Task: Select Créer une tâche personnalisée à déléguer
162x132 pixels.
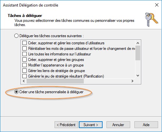Action: tap(16, 92)
